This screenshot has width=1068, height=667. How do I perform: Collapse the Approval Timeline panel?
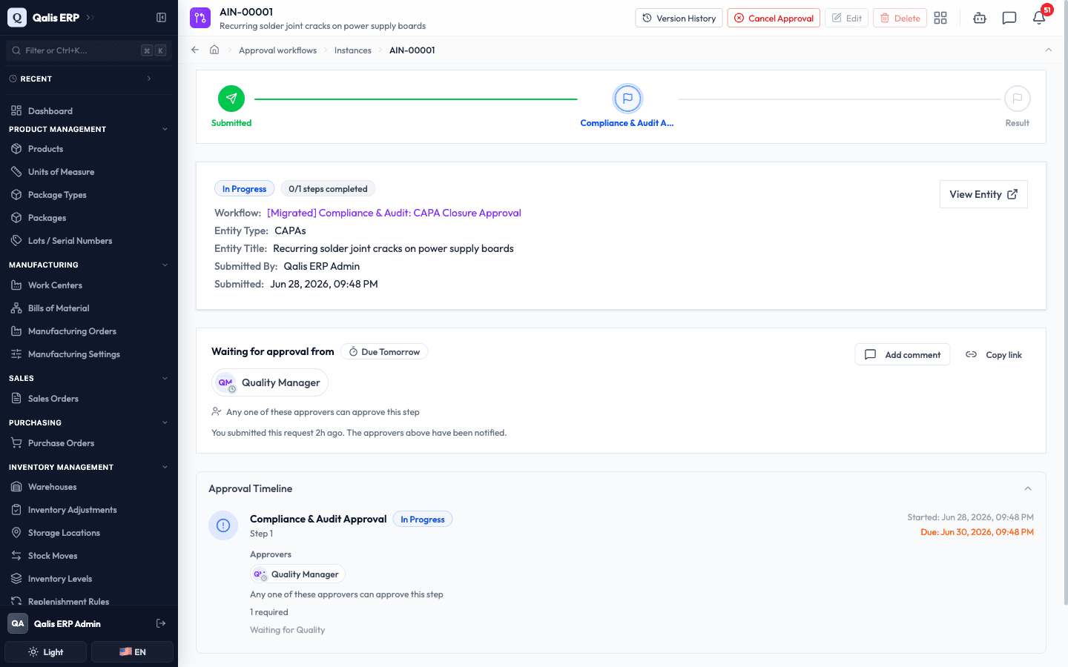tap(1028, 488)
